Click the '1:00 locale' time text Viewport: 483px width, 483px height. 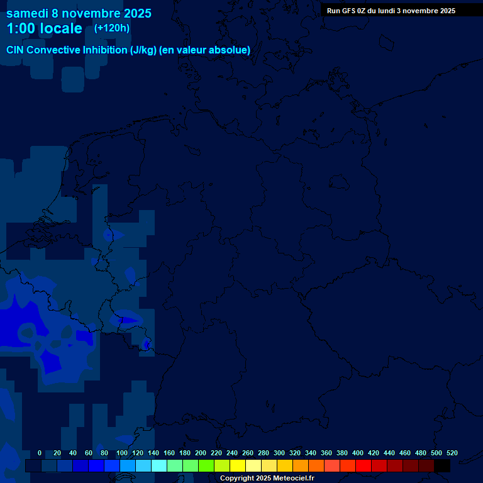tap(45, 28)
